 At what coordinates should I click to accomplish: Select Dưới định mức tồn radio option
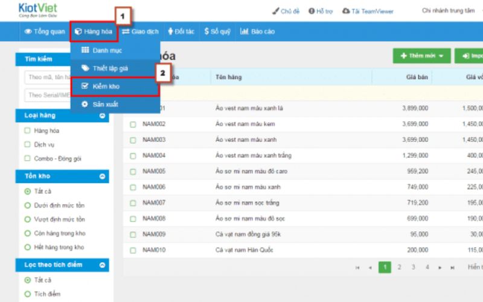[27, 205]
